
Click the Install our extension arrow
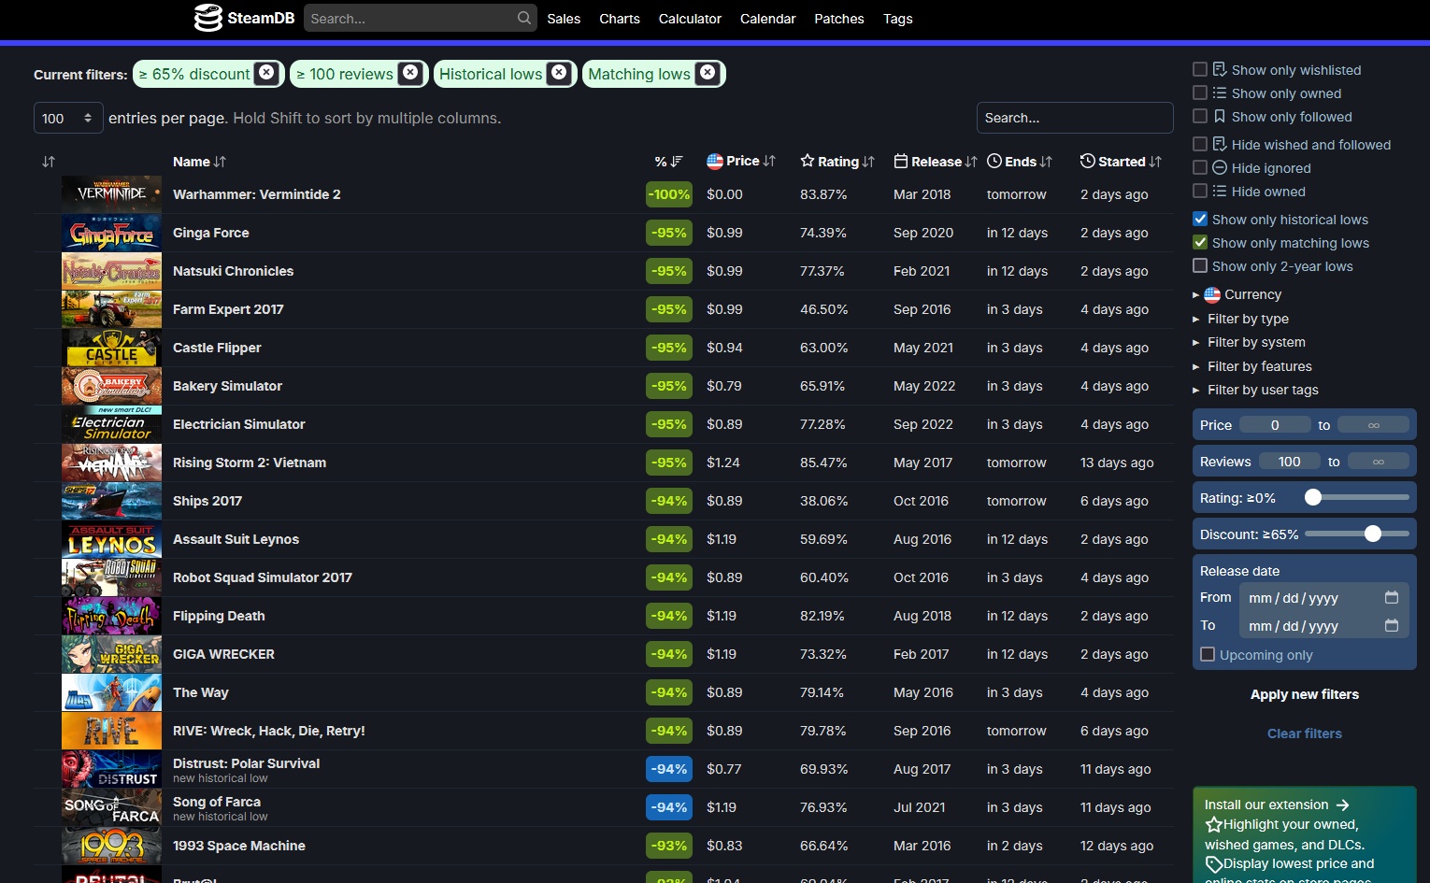coord(1343,805)
